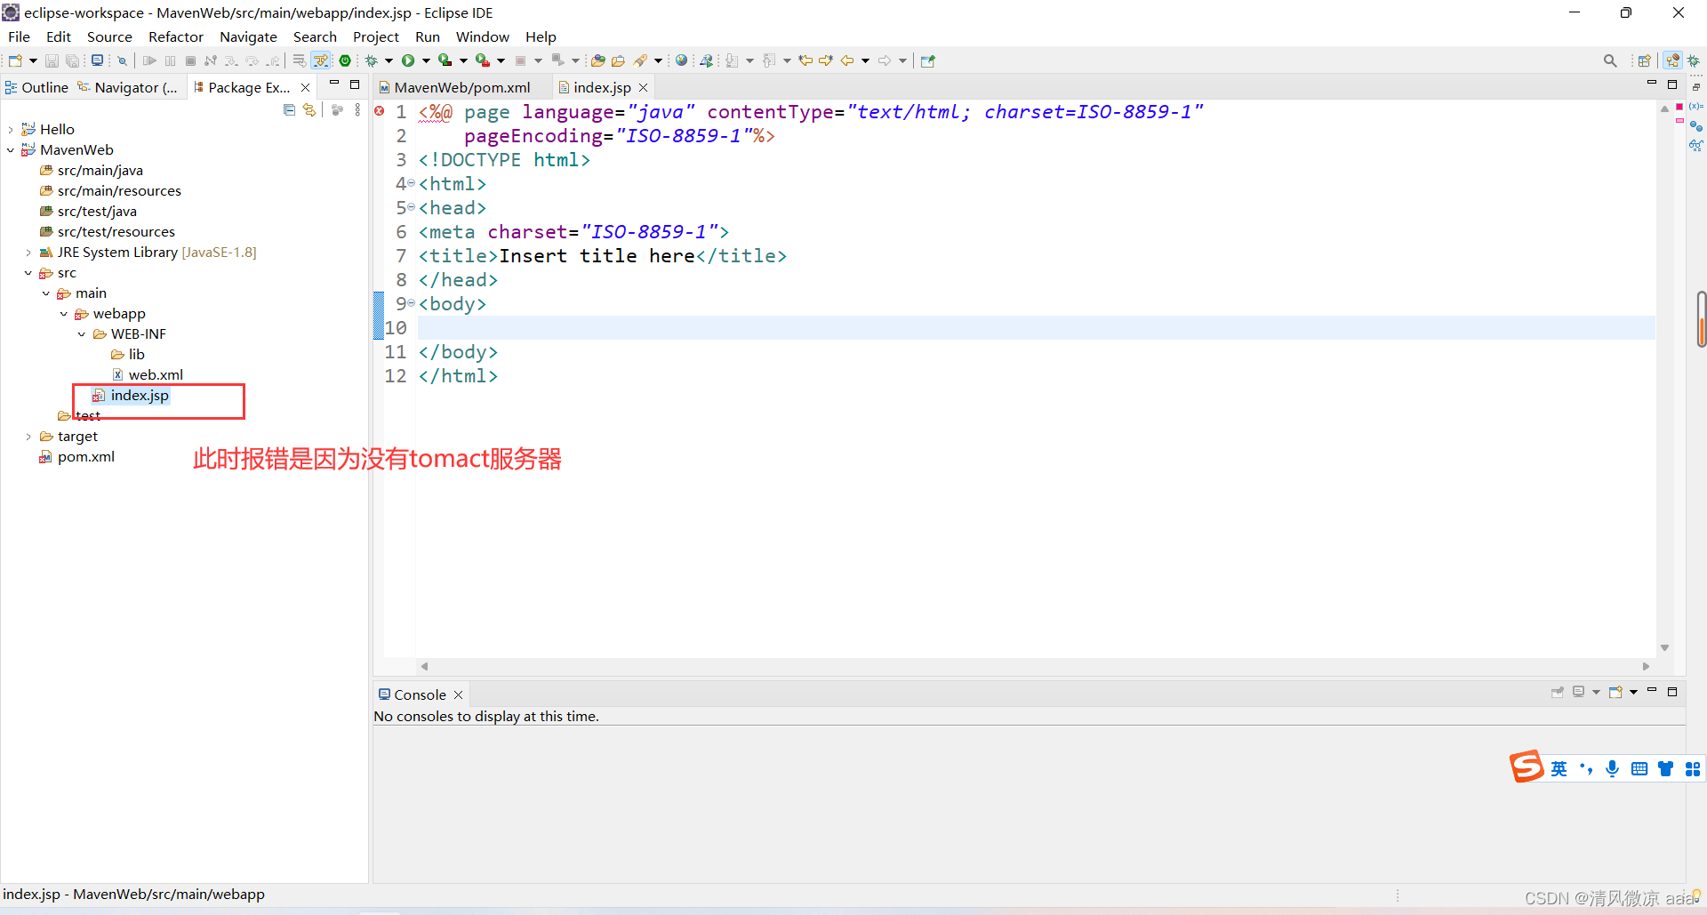Switch to Java EE perspective icon
This screenshot has width=1707, height=915.
(x=1672, y=60)
